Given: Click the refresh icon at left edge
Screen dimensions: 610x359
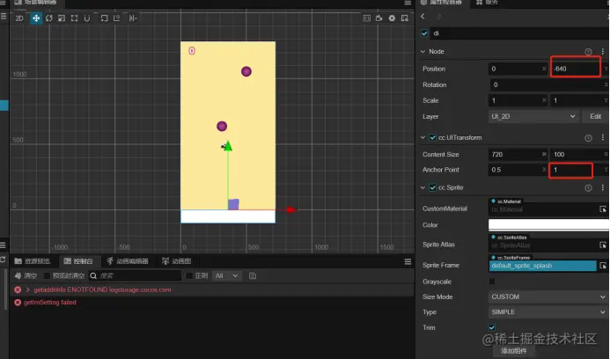Looking at the screenshot, I should 3,260.
